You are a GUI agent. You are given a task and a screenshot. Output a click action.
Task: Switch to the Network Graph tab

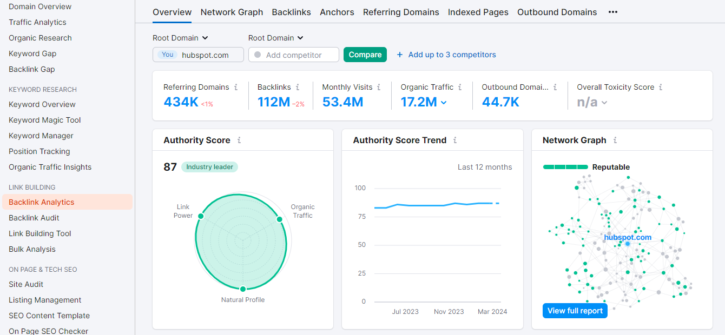232,12
